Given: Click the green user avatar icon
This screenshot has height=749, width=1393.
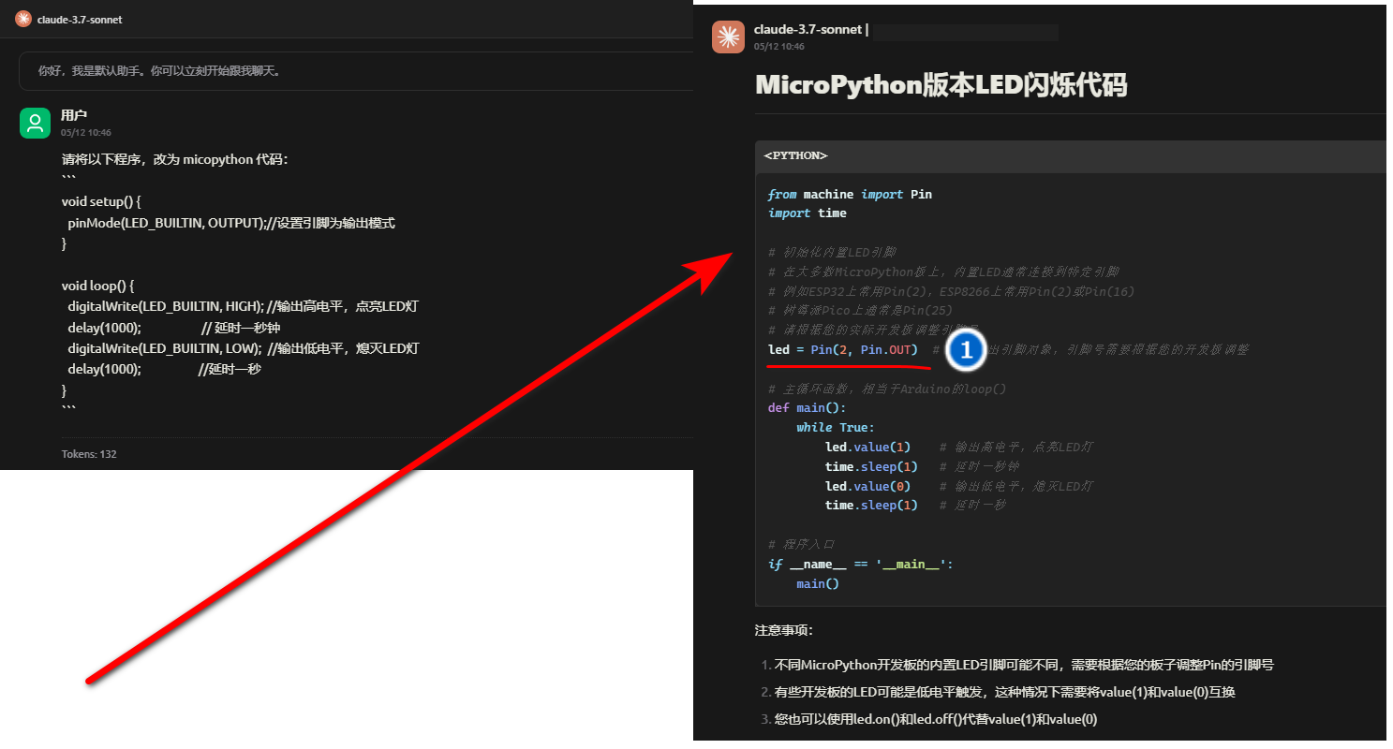Looking at the screenshot, I should click(35, 123).
